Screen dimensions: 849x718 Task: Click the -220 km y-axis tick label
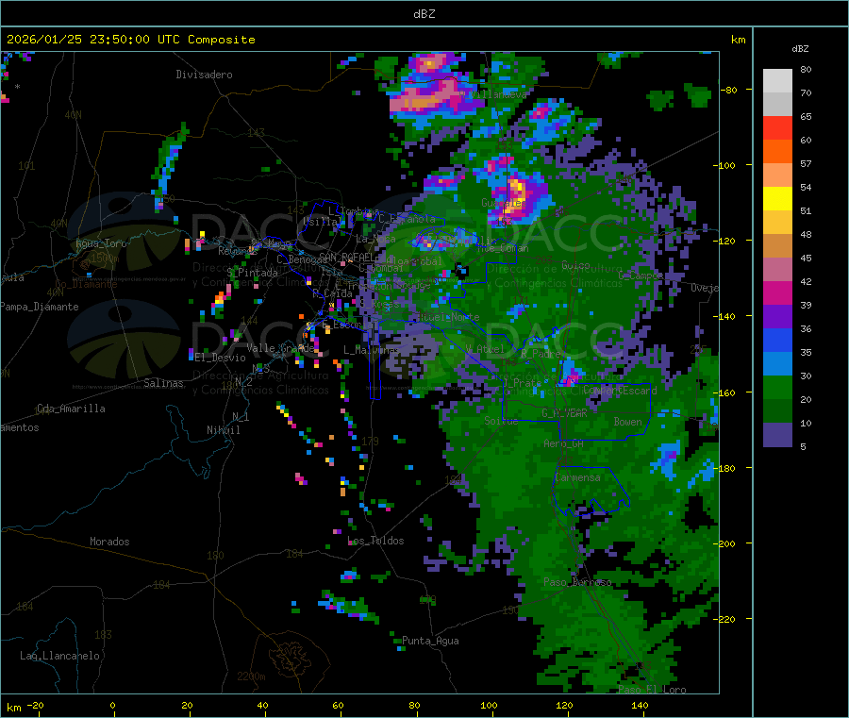[x=724, y=619]
